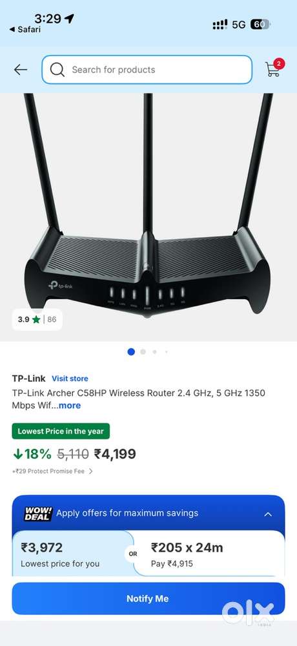
Task: Collapse the Apply offers section chevron
Action: point(268,514)
